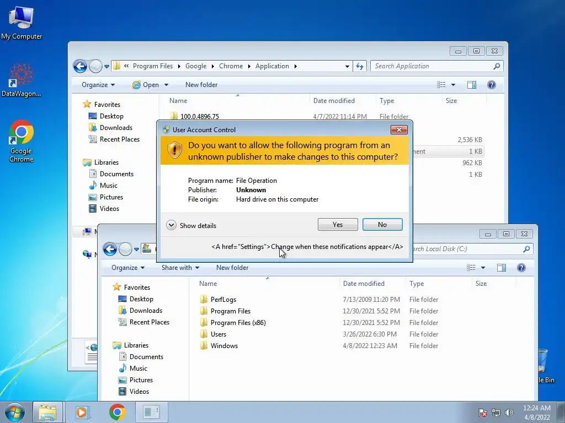Open Windows Explorer from the taskbar
The width and height of the screenshot is (565, 423).
[48, 412]
